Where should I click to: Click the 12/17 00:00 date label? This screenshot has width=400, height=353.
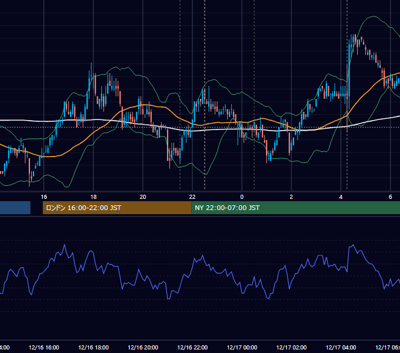coord(242,347)
